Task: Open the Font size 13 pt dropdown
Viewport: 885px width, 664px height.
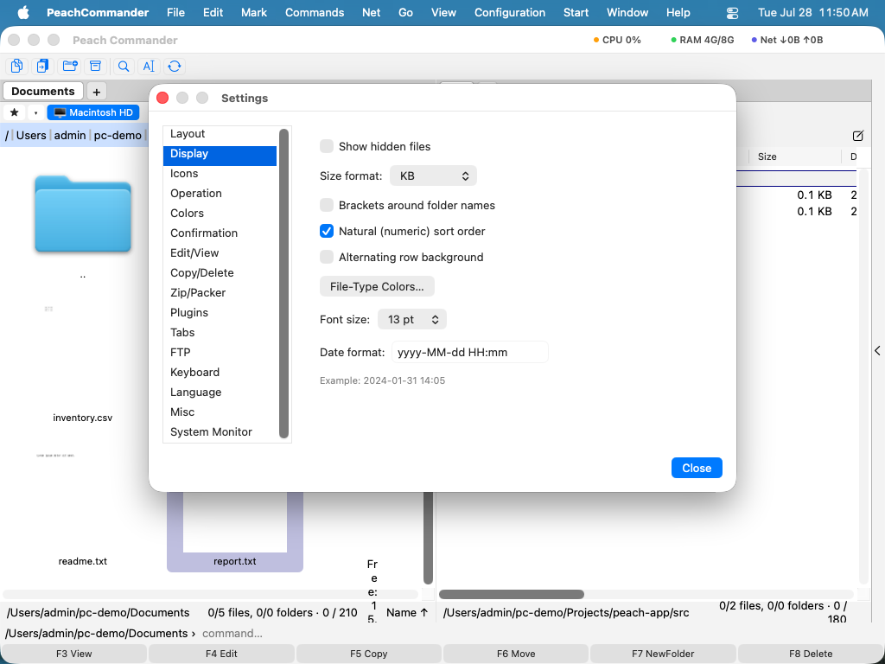Action: pyautogui.click(x=412, y=319)
